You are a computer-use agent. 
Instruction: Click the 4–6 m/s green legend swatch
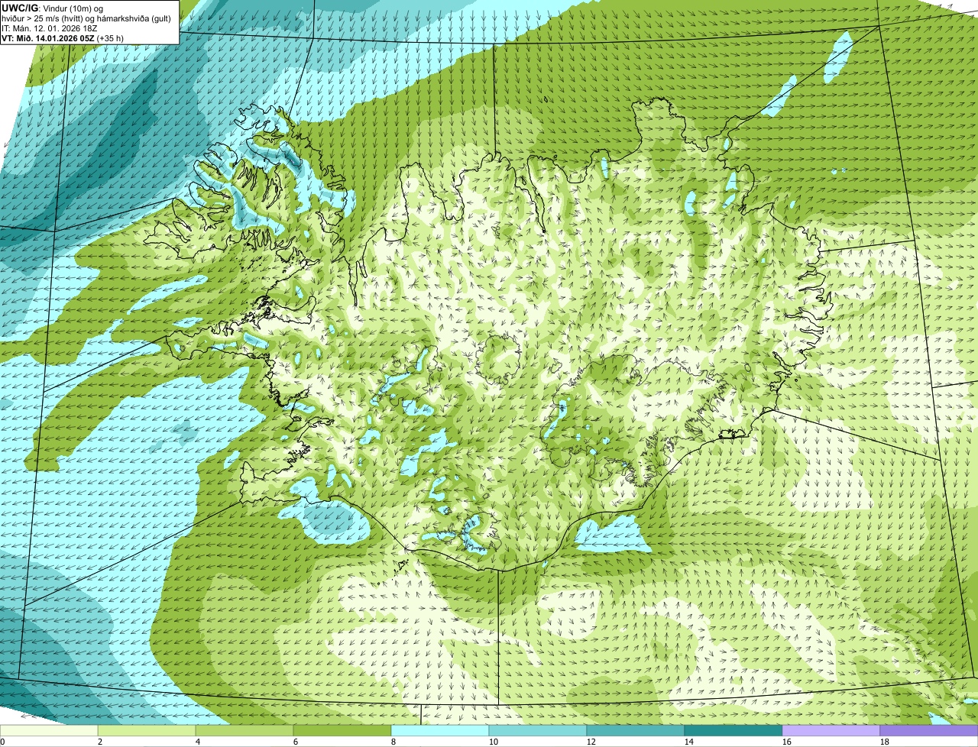point(244,730)
